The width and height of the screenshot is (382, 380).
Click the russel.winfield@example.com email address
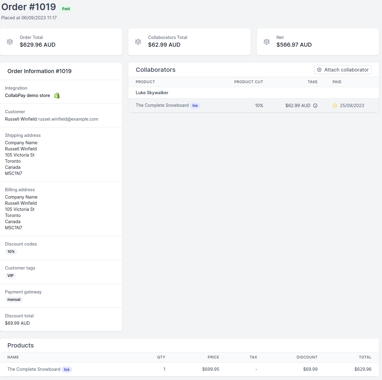pos(68,119)
